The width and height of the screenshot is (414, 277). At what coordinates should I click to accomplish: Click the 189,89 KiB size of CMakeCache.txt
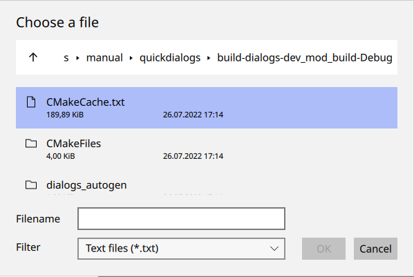[65, 115]
